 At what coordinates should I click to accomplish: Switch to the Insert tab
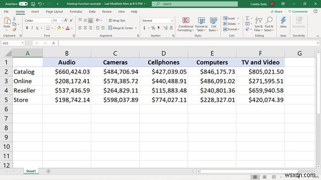click(x=35, y=11)
